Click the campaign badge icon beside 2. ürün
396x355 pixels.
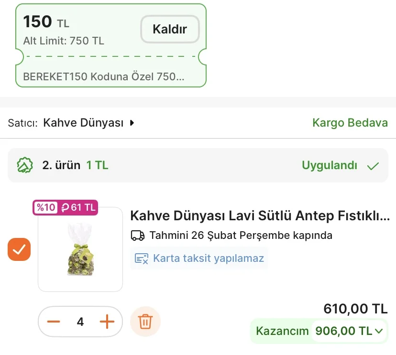[x=25, y=165]
